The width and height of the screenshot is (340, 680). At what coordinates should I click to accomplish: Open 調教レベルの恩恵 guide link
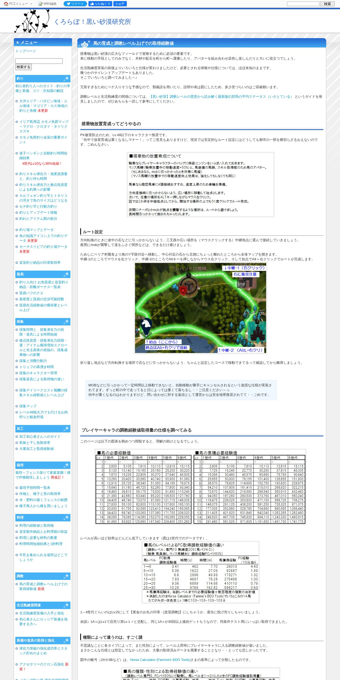(x=221, y=97)
